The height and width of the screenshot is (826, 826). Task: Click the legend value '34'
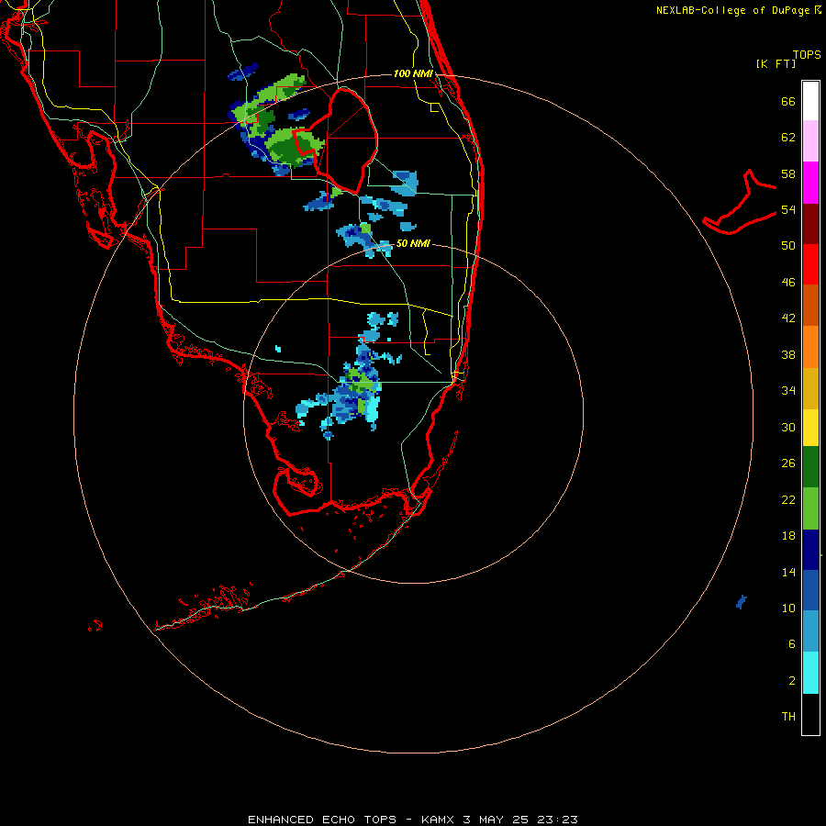pyautogui.click(x=788, y=391)
